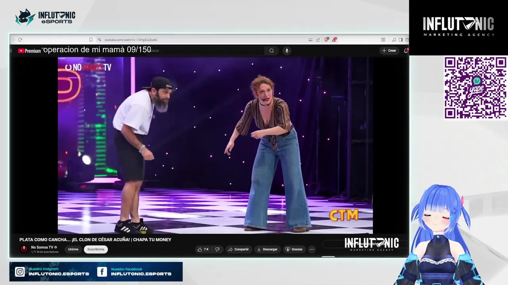
Task: Toggle the browser sidebar panel icon
Action: coord(400,40)
